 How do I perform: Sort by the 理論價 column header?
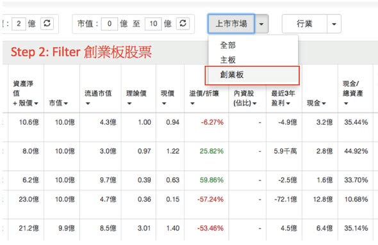(136, 98)
